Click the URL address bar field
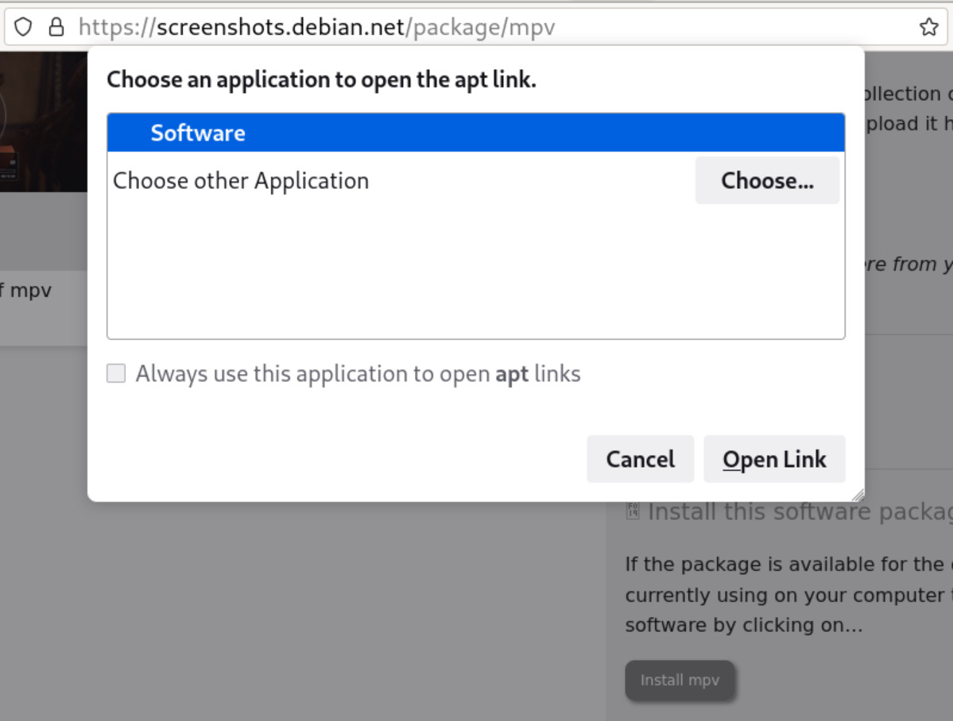Viewport: 953px width, 721px height. (476, 27)
